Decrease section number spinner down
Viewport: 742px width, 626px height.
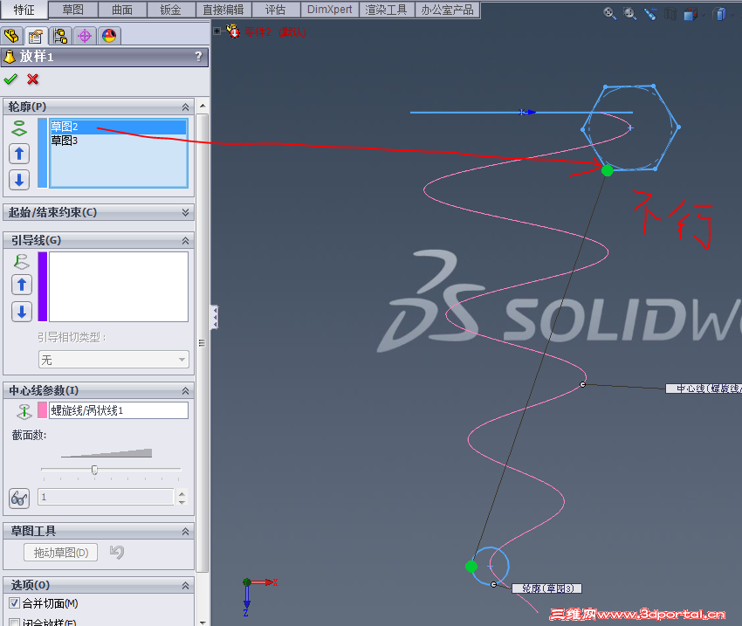[182, 501]
